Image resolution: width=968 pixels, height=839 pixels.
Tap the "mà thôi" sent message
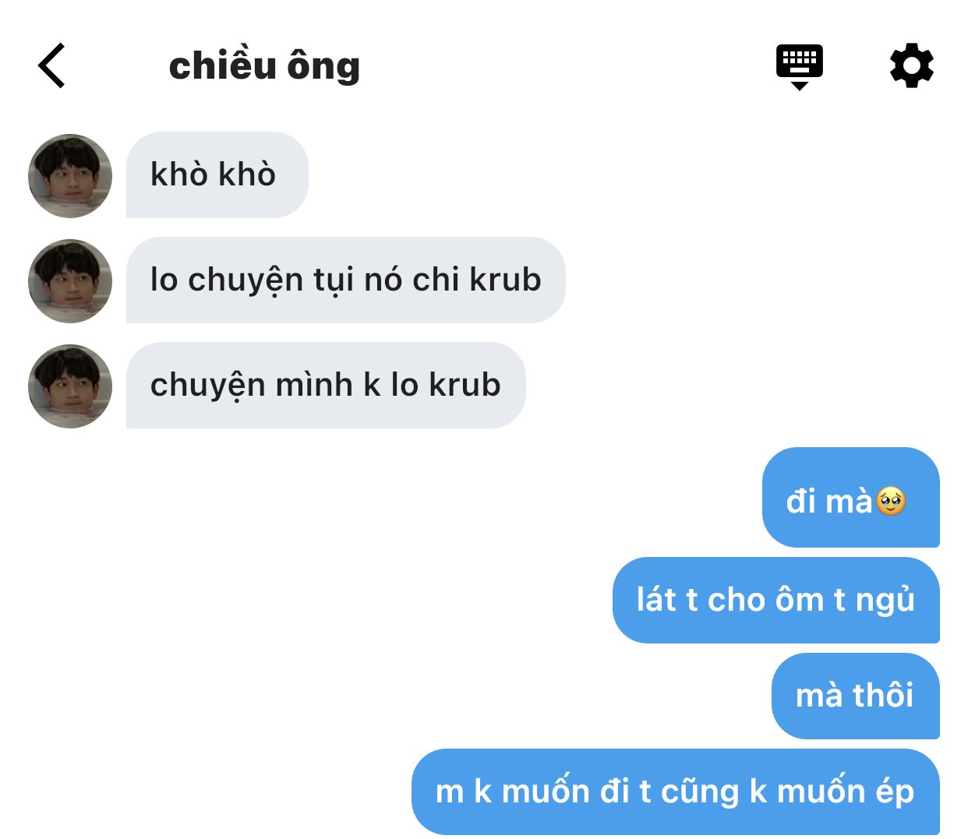click(x=856, y=696)
